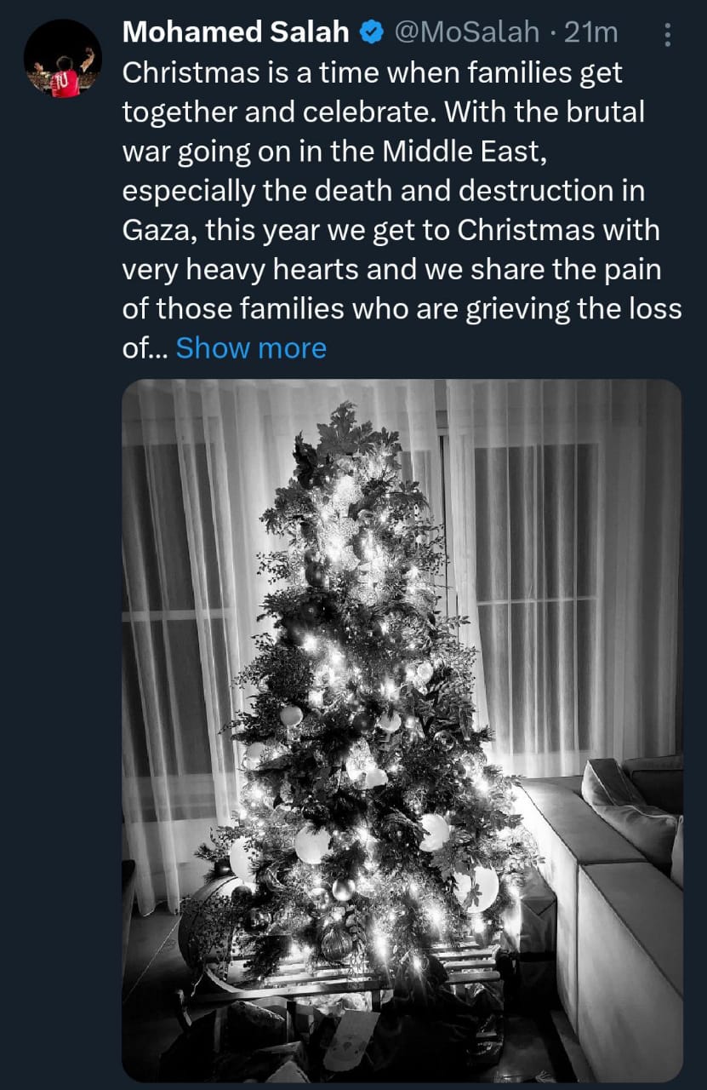Click the blue verified badge
Image resolution: width=707 pixels, height=1090 pixels.
(370, 32)
